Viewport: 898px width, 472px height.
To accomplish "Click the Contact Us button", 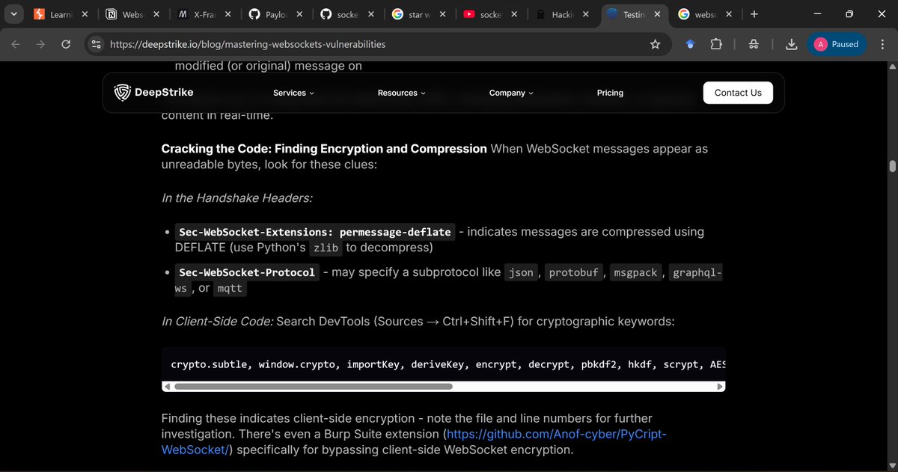I will [x=738, y=93].
